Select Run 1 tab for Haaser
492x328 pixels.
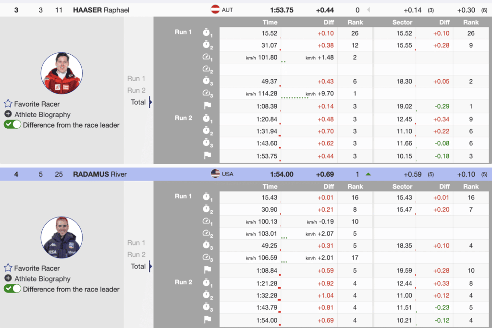(136, 78)
